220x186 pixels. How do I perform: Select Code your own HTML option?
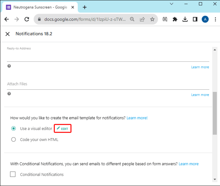coord(13,139)
